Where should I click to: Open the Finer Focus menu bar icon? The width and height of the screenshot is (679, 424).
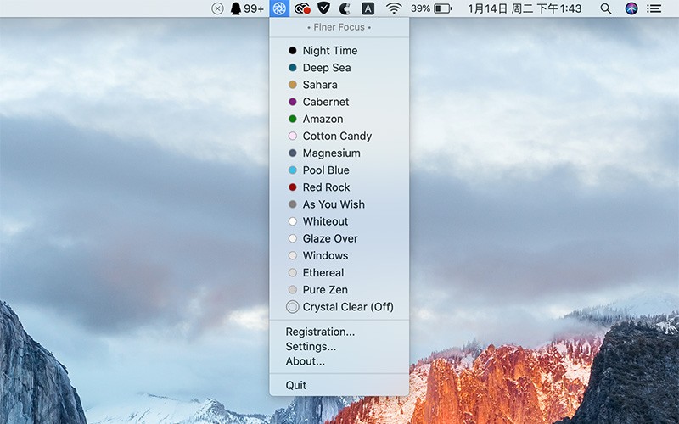point(279,8)
